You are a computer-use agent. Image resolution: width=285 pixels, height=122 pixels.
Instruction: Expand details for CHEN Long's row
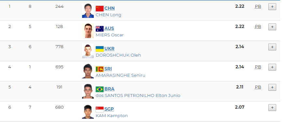pos(272,7)
